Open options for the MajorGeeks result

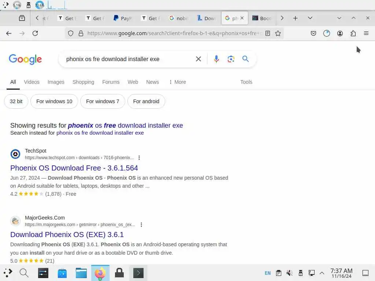tap(141, 225)
